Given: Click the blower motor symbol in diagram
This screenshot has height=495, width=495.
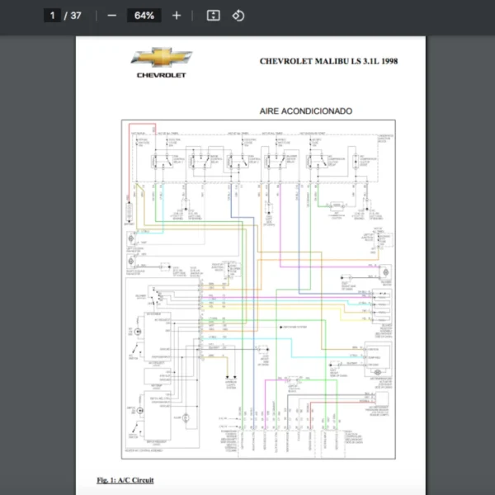Looking at the screenshot, I should click(385, 272).
